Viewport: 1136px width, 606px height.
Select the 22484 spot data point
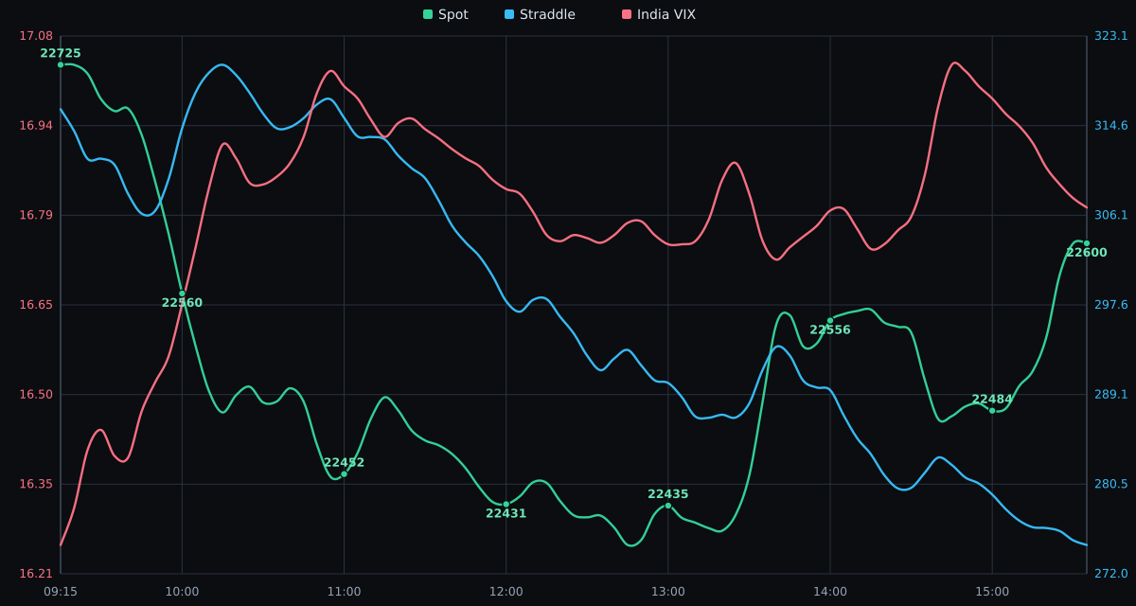coord(992,410)
